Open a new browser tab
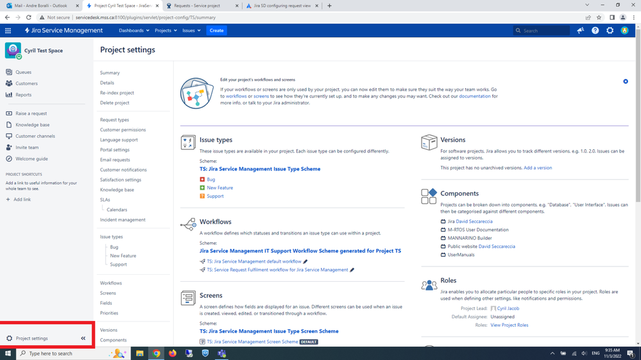Viewport: 641px width, 360px height. click(330, 6)
